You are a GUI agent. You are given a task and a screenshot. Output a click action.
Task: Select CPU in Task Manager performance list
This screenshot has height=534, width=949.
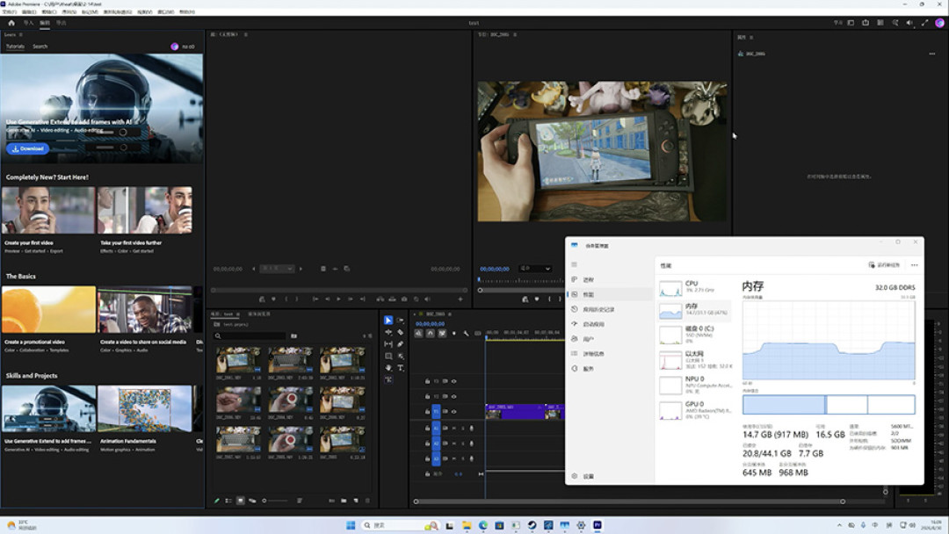pyautogui.click(x=695, y=288)
